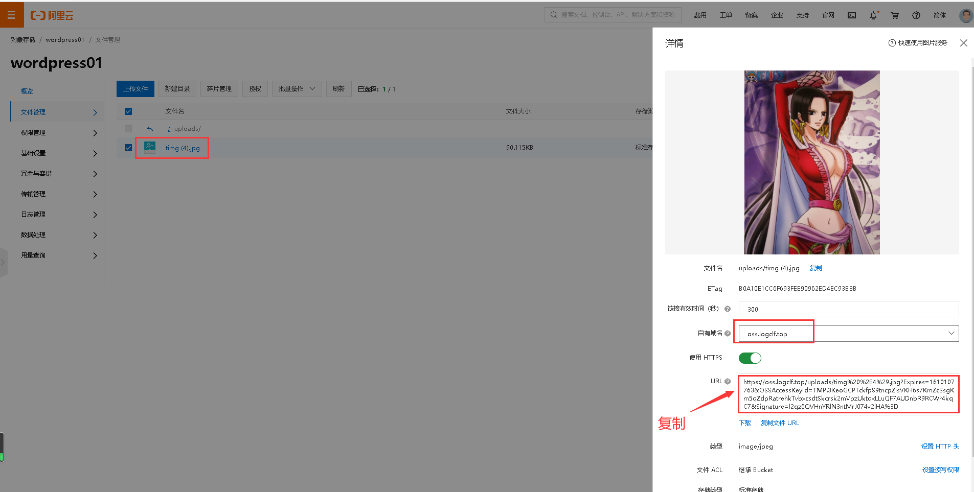Viewport: 974px width, 492px height.
Task: Click the 复制文件 URL link
Action: pos(780,423)
